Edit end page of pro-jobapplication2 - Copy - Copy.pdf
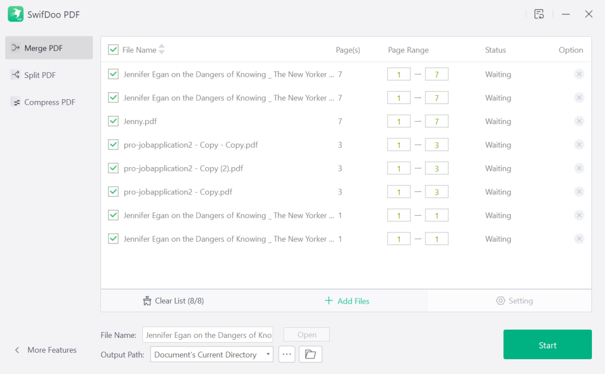 437,145
